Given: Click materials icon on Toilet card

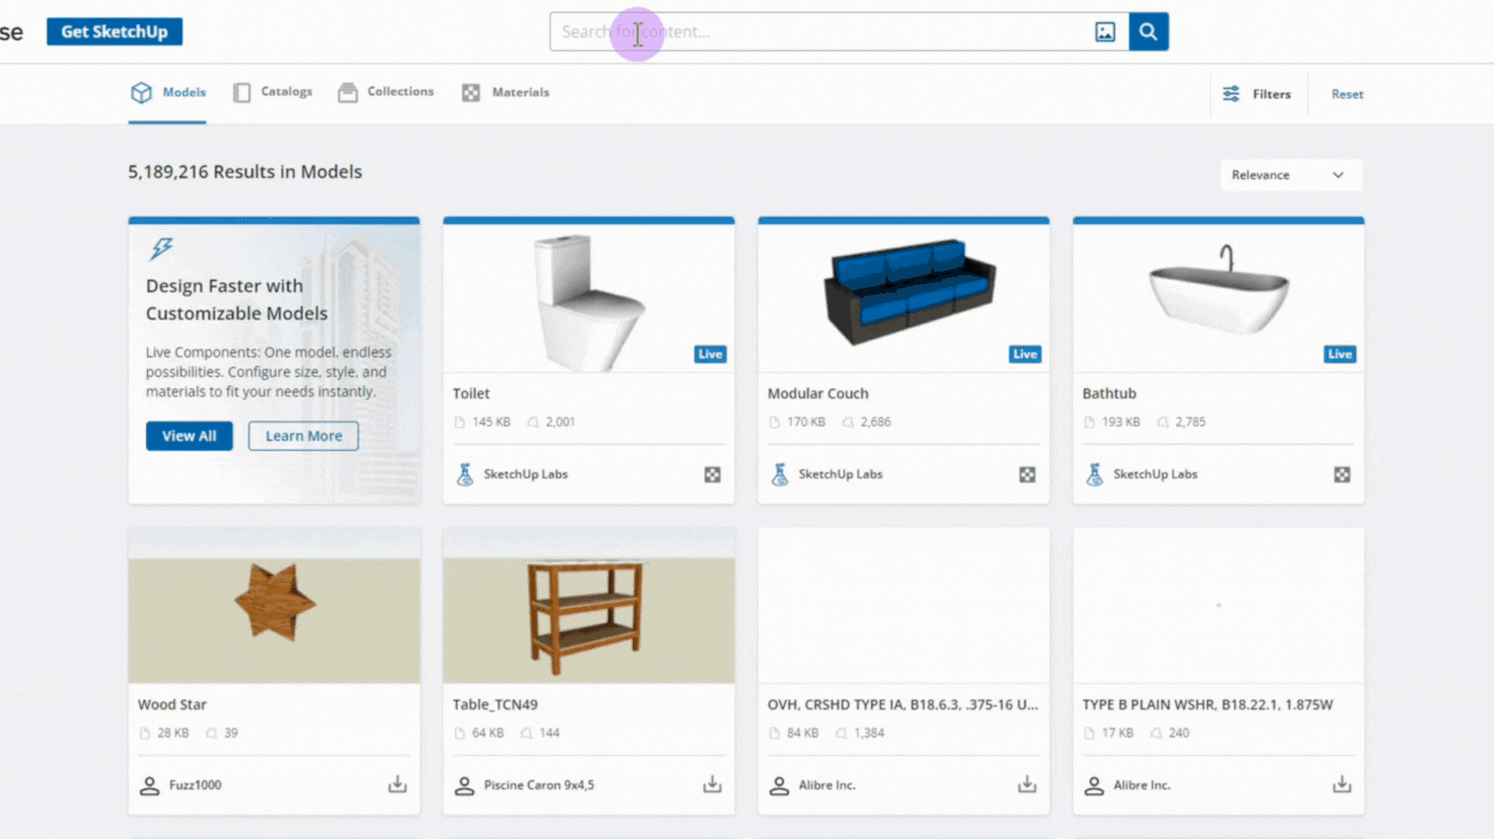Looking at the screenshot, I should [x=712, y=475].
